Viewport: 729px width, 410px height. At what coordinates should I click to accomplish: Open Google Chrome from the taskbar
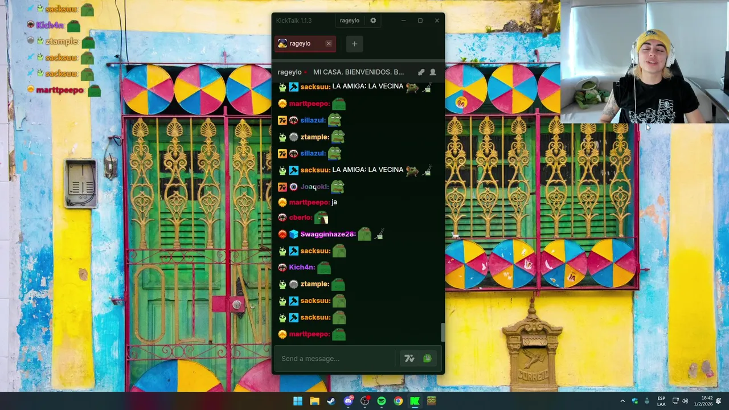(x=398, y=401)
